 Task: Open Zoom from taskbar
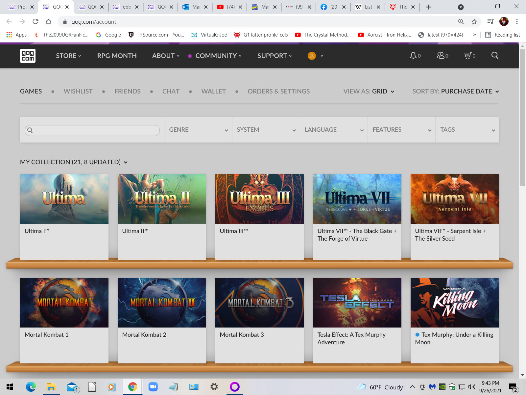click(153, 387)
